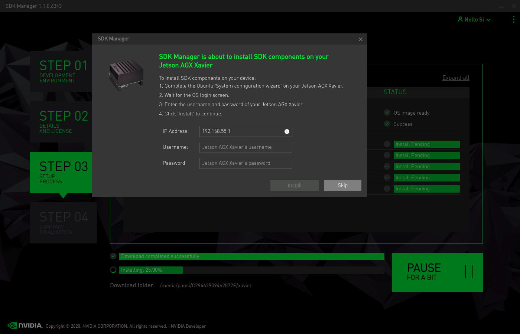
Task: Click the NVIDIA logo in footer
Action: pos(25,325)
